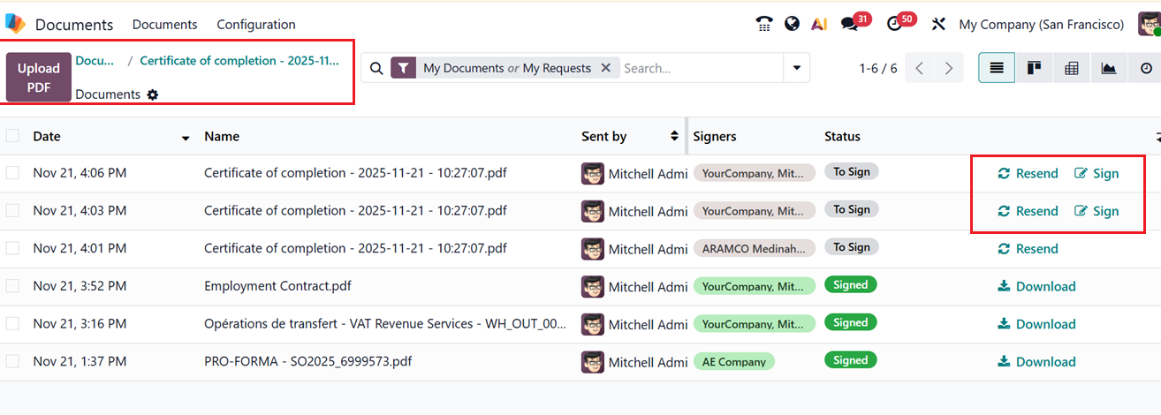The image size is (1161, 415).
Task: Check the PRO-FORMA SO2025_6999573.pdf row checkbox
Action: [x=12, y=361]
